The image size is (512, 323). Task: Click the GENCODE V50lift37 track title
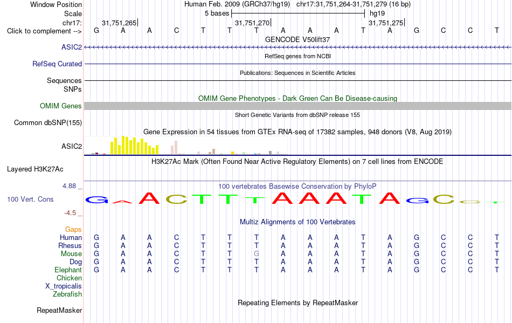click(297, 39)
